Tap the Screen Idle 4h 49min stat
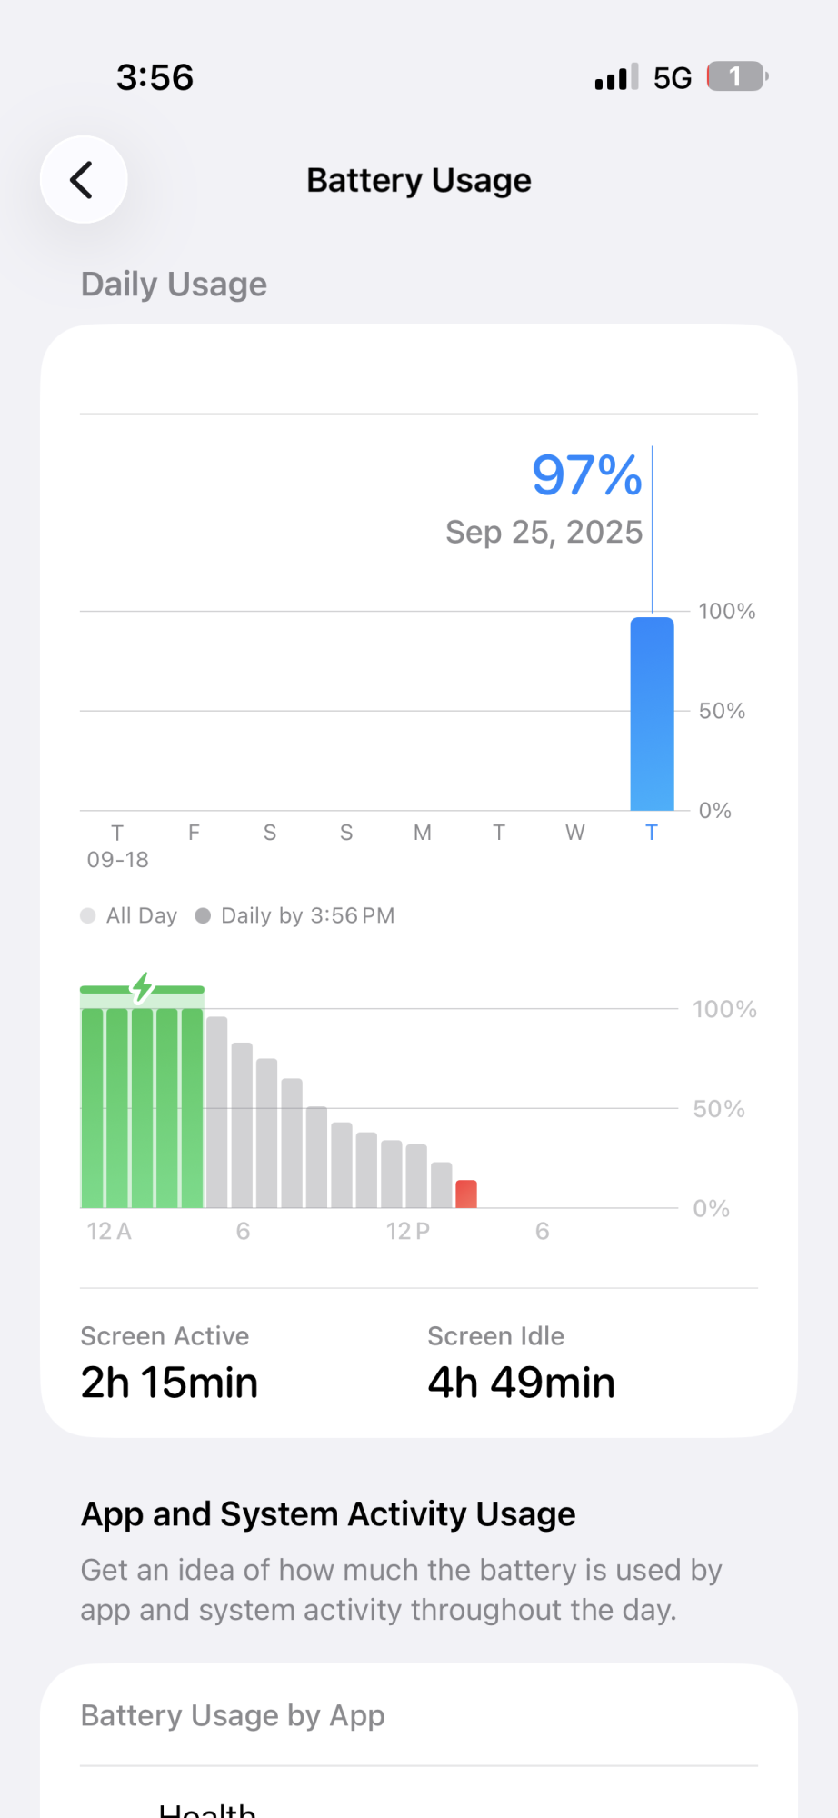 tap(521, 1363)
